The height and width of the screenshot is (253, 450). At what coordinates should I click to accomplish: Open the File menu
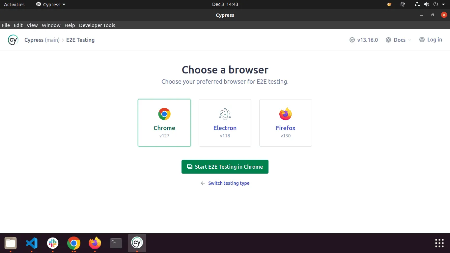pos(6,25)
